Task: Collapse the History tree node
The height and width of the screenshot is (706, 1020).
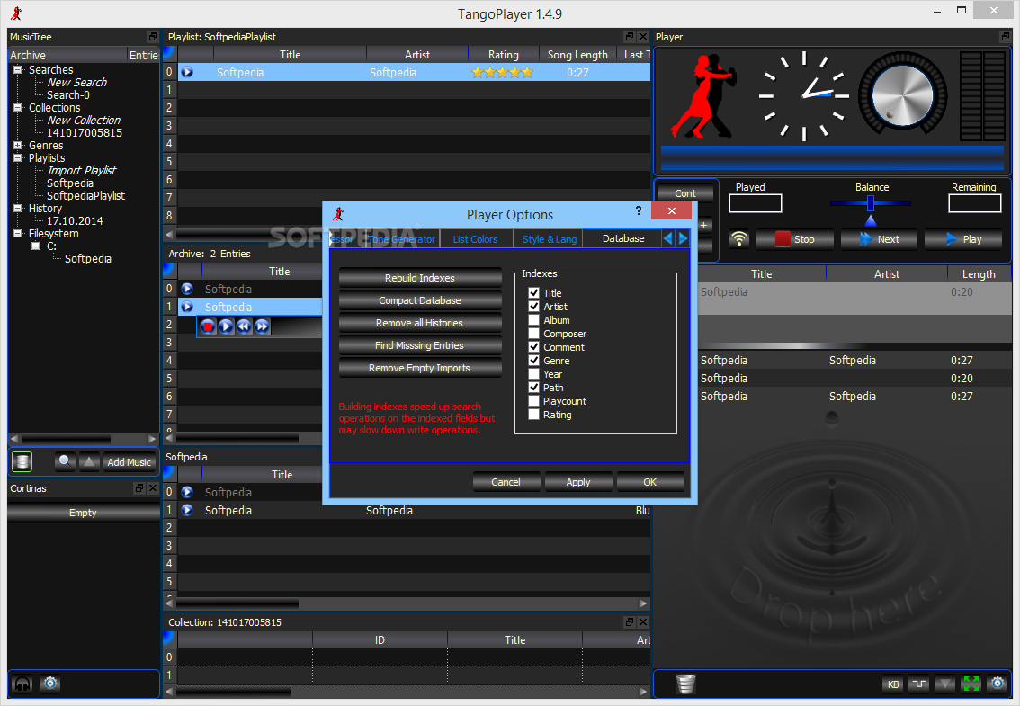Action: pyautogui.click(x=18, y=209)
